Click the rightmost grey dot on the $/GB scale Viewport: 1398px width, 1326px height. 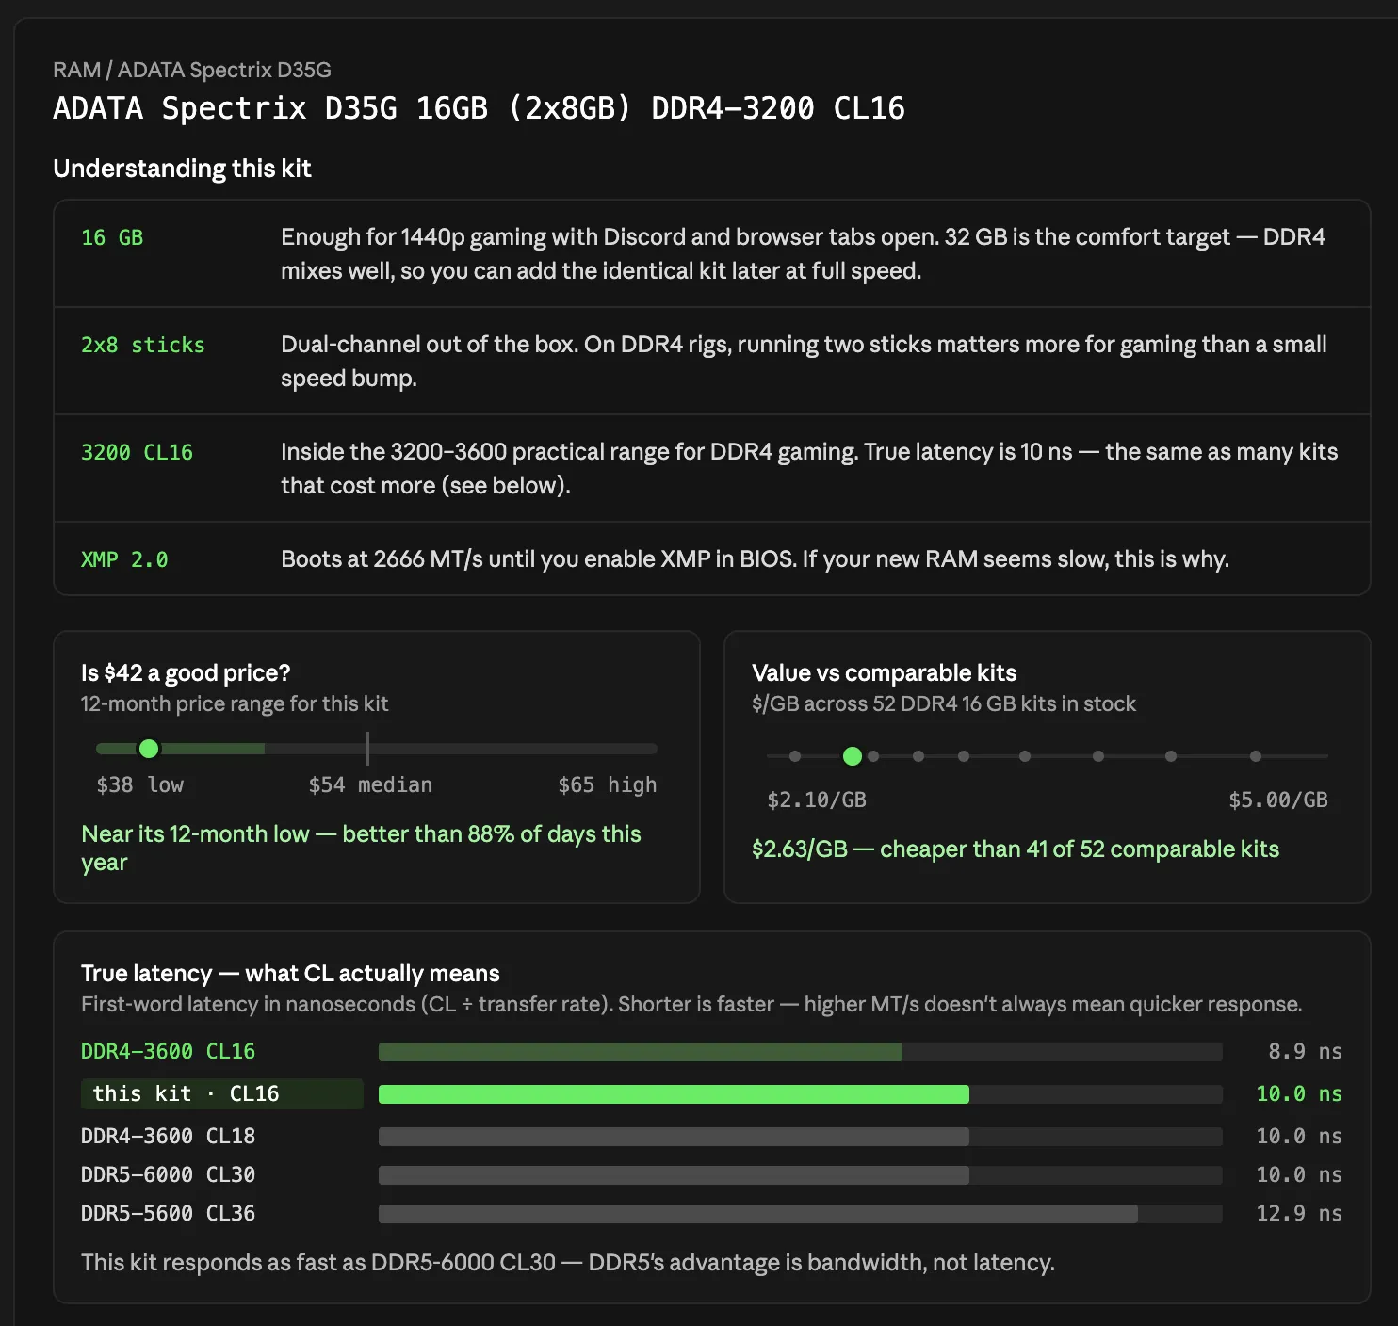click(1256, 756)
